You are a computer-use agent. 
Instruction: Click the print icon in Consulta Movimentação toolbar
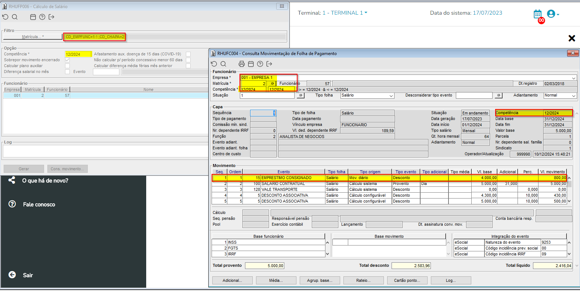(x=241, y=64)
